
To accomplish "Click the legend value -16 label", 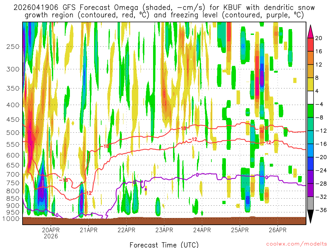I will click(321, 144).
